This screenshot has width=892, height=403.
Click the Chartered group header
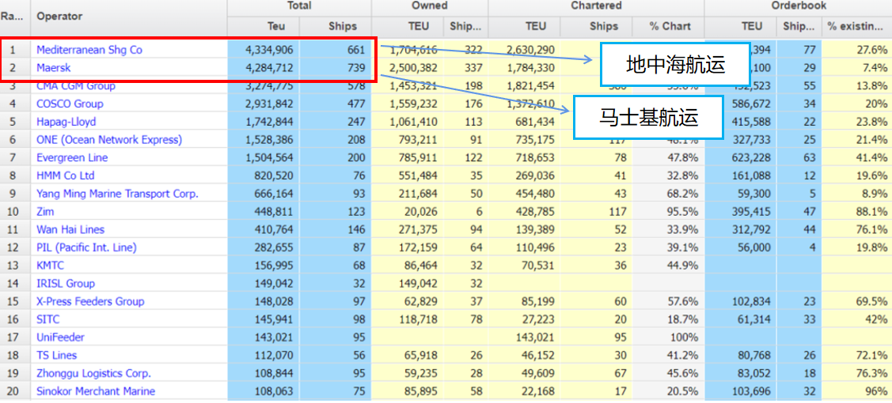[595, 6]
